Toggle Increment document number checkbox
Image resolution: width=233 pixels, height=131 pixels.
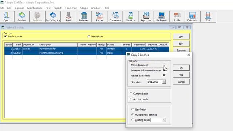[164, 70]
